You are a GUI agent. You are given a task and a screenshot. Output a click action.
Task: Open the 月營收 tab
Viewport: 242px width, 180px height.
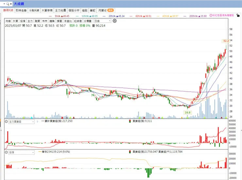coord(106,10)
